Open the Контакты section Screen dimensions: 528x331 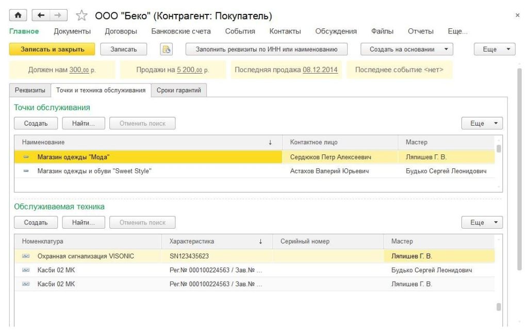click(x=285, y=31)
